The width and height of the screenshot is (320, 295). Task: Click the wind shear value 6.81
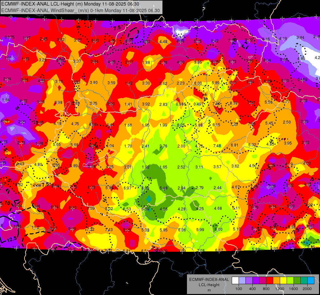click(234, 145)
